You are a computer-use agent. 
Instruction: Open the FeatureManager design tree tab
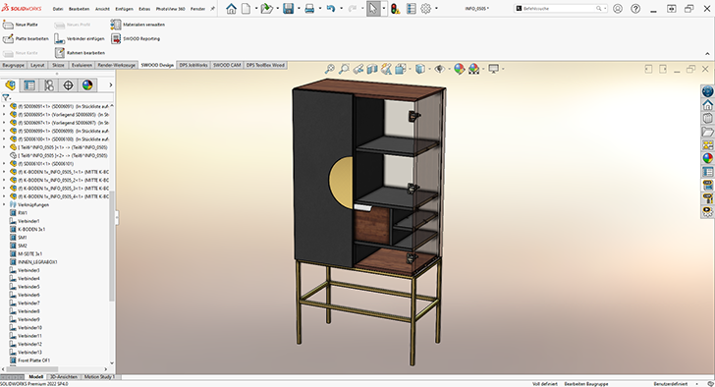tap(10, 85)
